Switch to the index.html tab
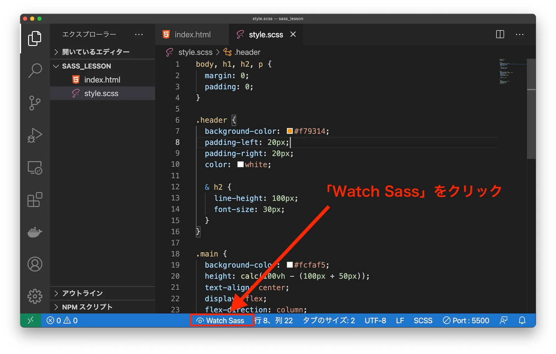This screenshot has width=556, height=354. click(x=192, y=34)
